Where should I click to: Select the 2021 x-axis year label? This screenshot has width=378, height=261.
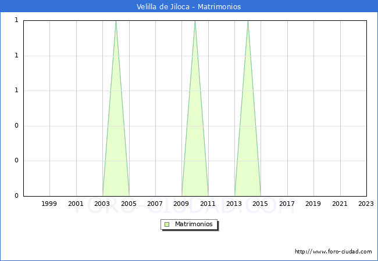[340, 204]
